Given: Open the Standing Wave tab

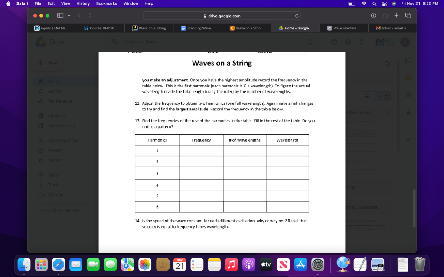Looking at the screenshot, I should pos(198,28).
